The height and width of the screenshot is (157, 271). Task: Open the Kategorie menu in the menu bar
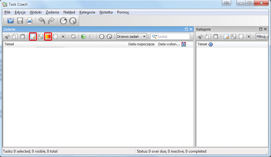pos(87,12)
